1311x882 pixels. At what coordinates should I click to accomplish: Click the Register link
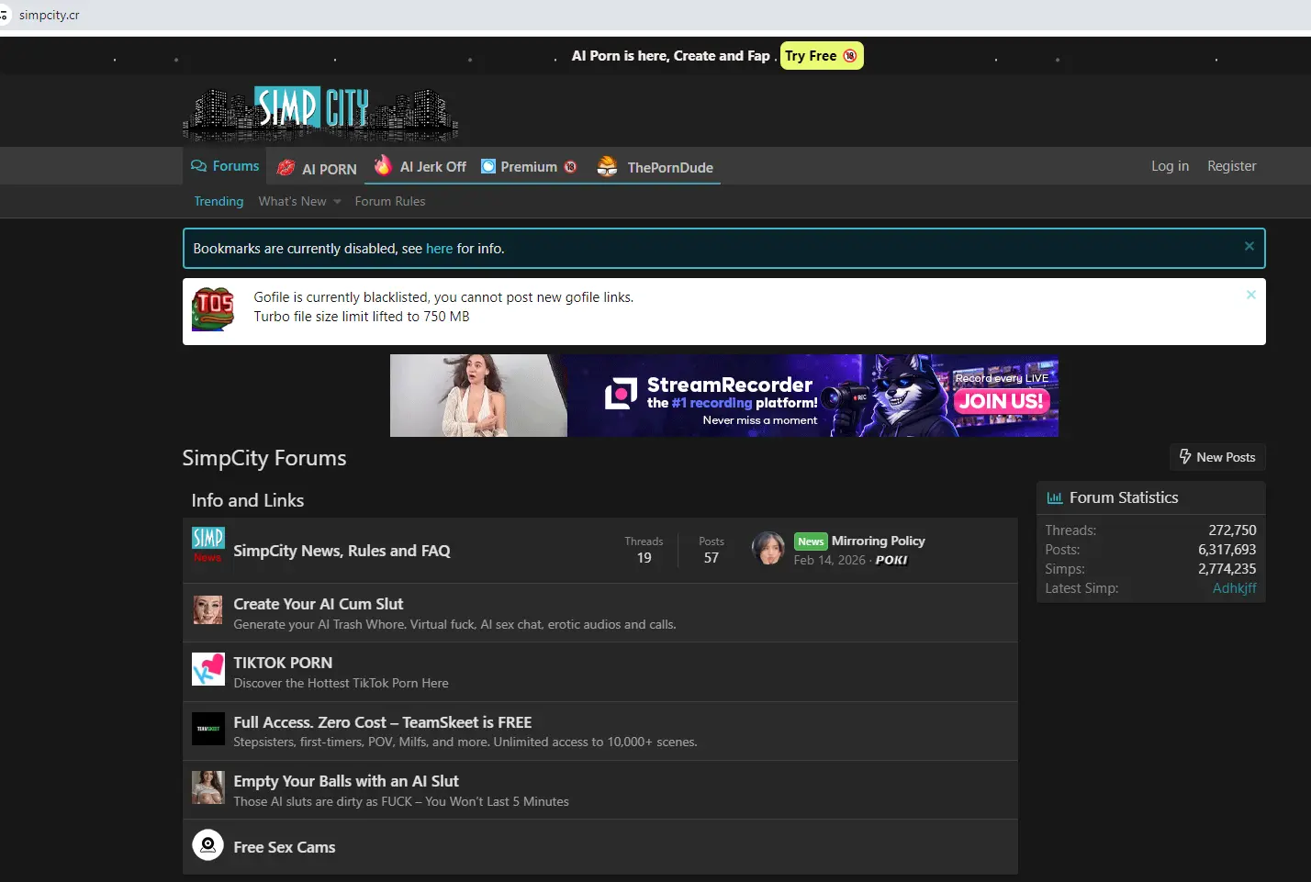pos(1231,166)
